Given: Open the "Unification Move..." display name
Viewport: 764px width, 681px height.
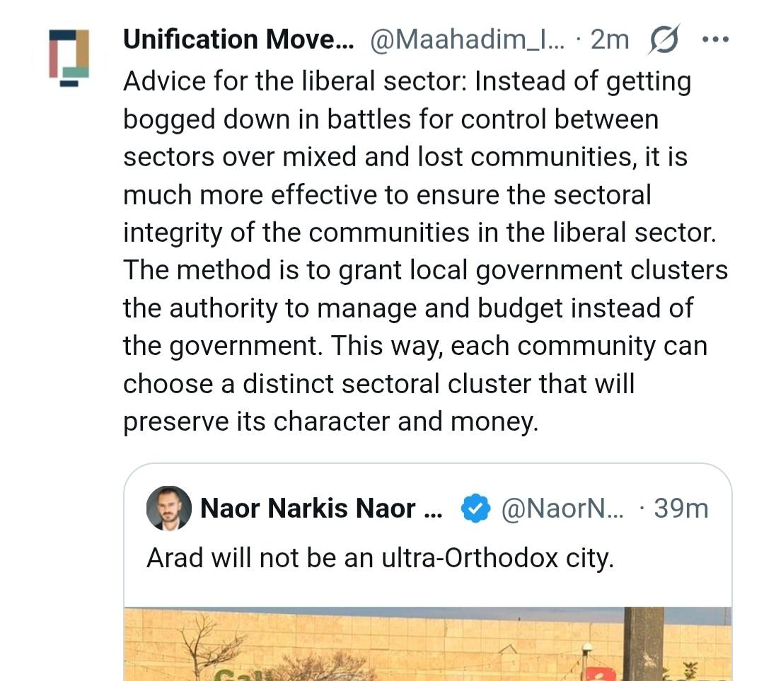Looking at the screenshot, I should pos(238,40).
